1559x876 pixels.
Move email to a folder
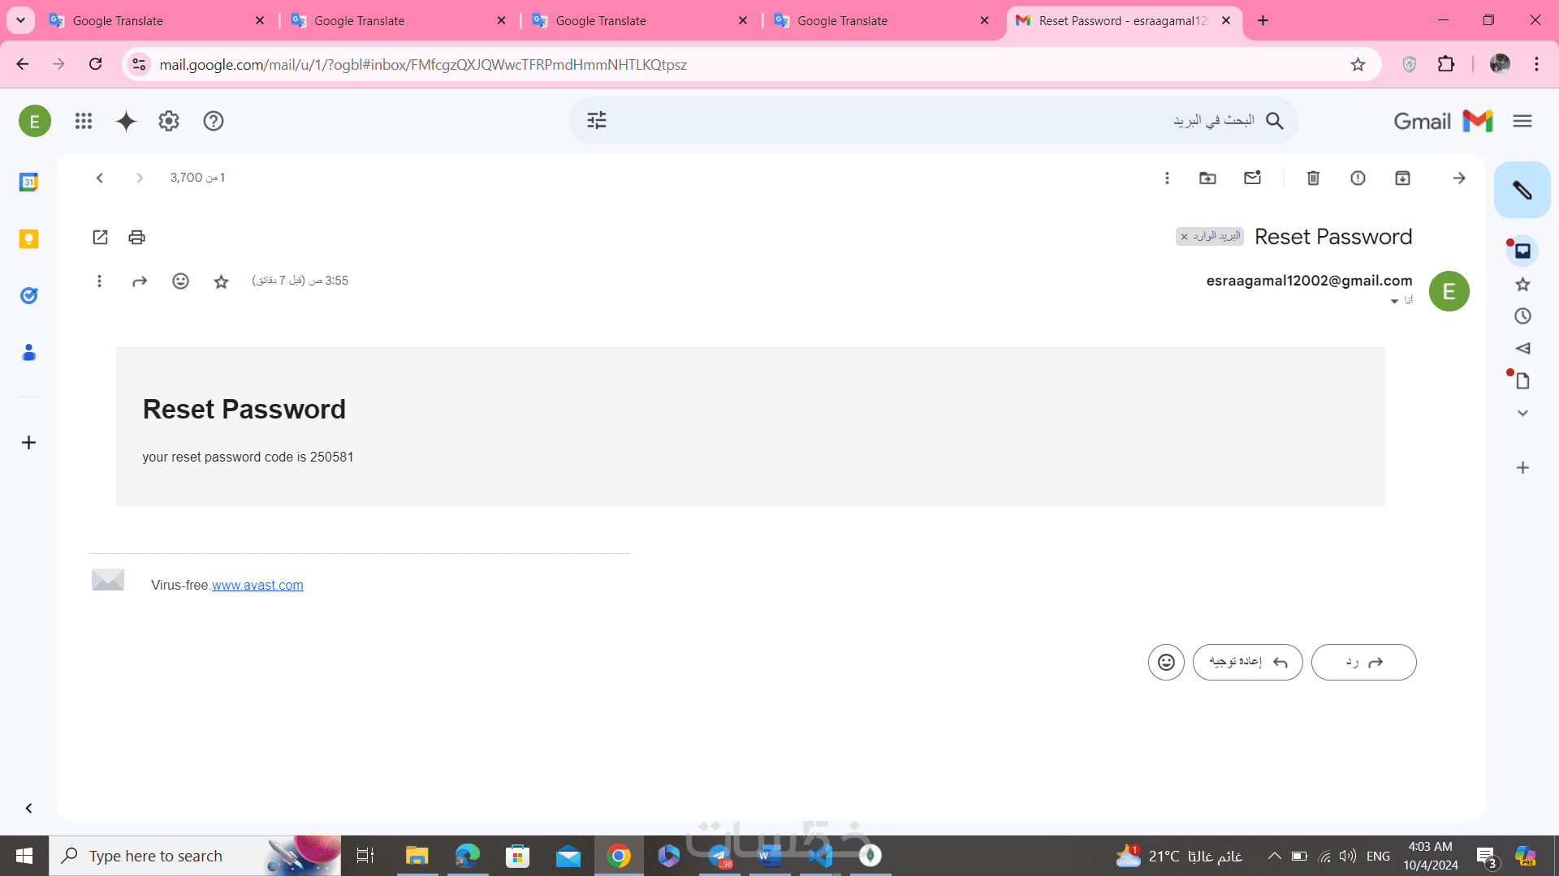point(1207,178)
